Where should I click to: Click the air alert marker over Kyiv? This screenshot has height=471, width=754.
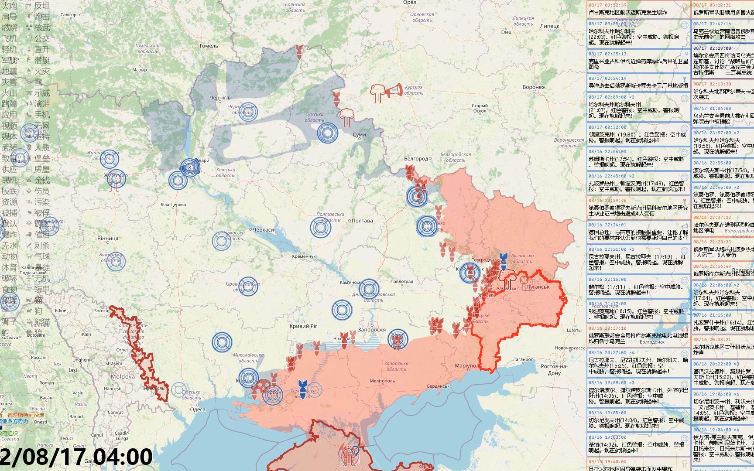pyautogui.click(x=189, y=167)
